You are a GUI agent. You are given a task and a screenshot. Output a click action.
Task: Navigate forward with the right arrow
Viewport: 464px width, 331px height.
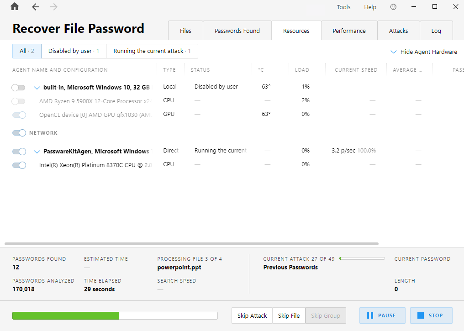click(53, 7)
